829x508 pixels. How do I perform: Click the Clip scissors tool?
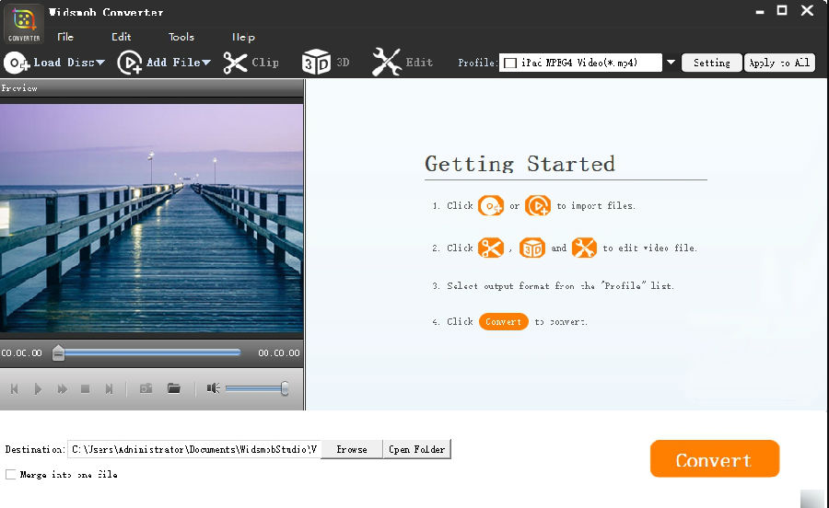[251, 63]
